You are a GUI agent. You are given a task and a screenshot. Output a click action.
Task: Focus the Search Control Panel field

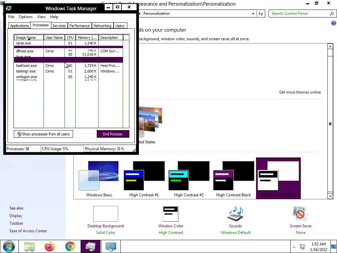[x=299, y=14]
